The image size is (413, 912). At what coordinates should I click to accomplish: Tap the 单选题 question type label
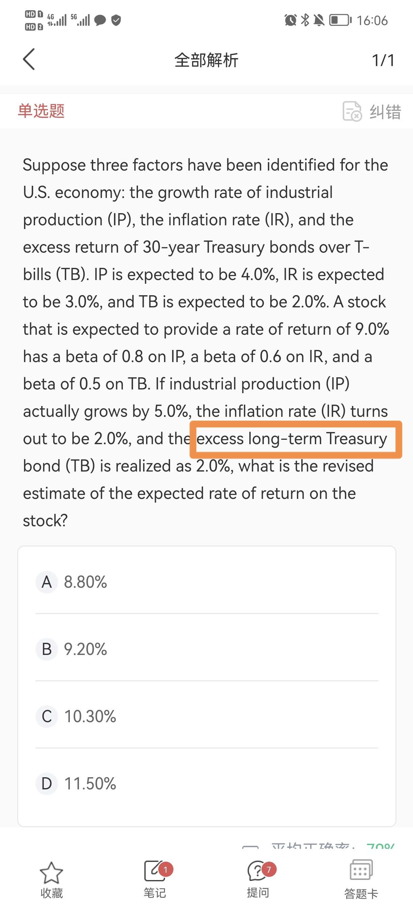pos(42,111)
